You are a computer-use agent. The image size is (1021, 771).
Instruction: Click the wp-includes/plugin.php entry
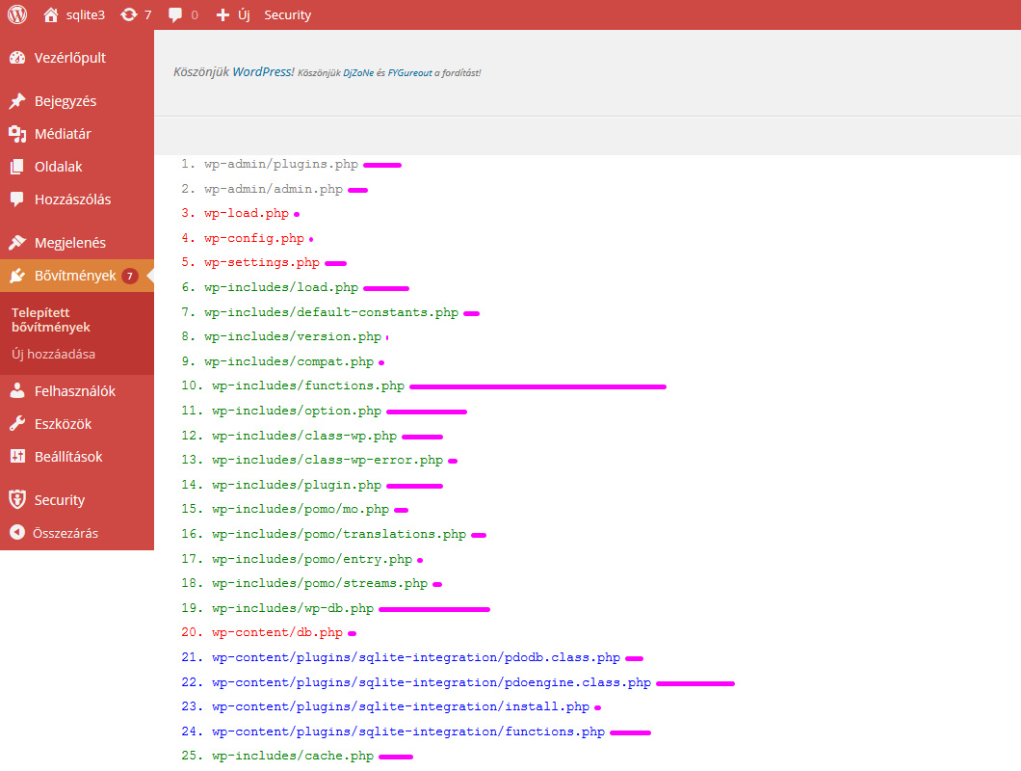pyautogui.click(x=297, y=485)
